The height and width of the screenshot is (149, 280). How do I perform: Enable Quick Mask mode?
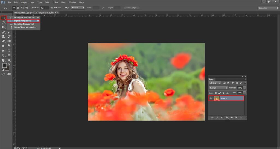[x=3, y=74]
